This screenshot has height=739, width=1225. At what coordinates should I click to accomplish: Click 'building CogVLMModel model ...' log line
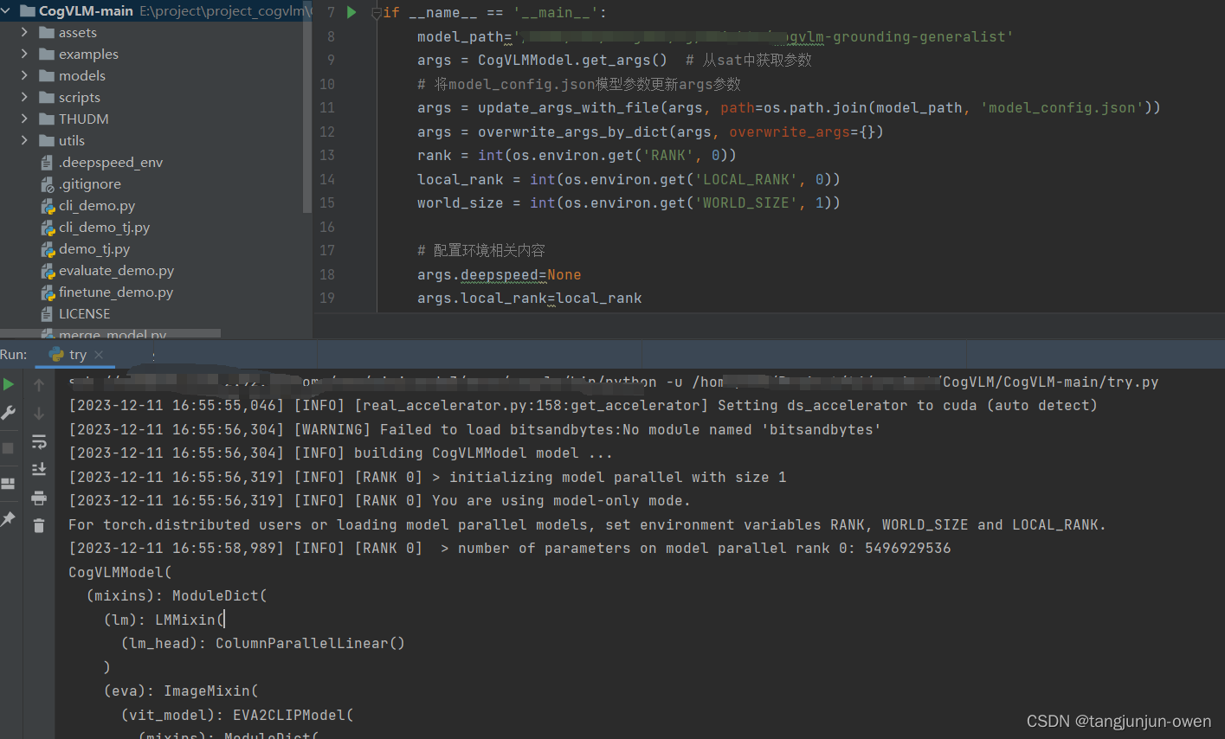341,453
